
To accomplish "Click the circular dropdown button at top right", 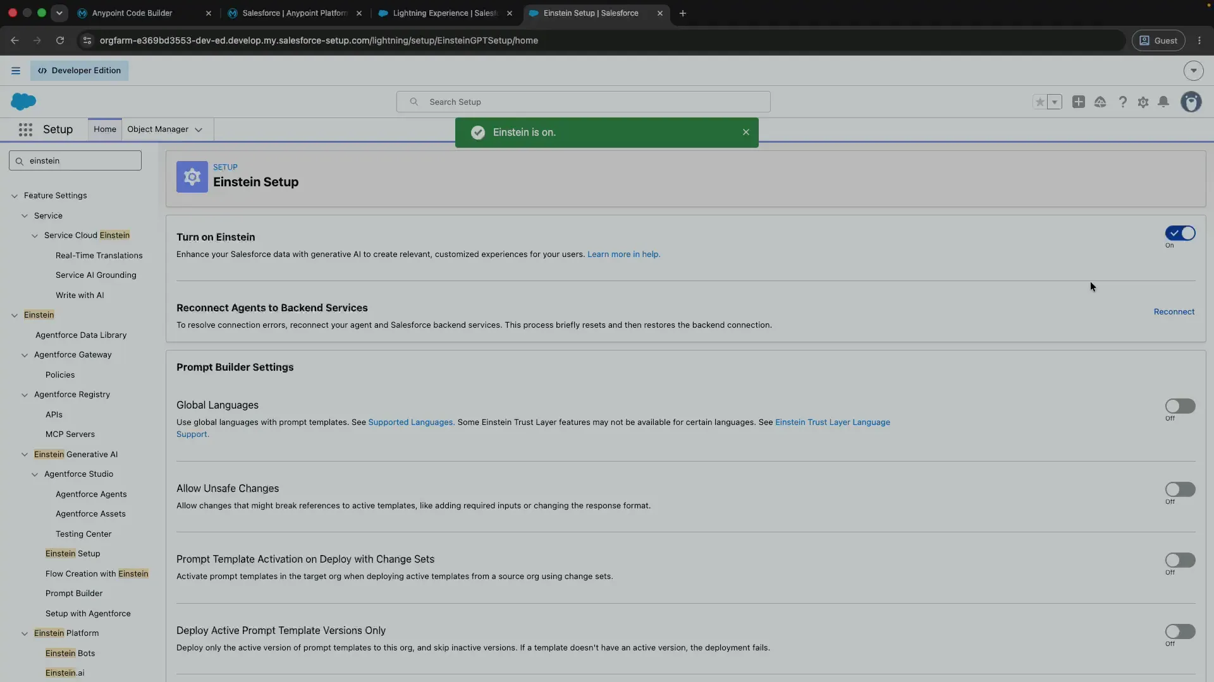I will tap(1194, 71).
